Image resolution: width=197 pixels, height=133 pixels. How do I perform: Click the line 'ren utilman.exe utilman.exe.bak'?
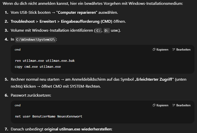(45, 61)
